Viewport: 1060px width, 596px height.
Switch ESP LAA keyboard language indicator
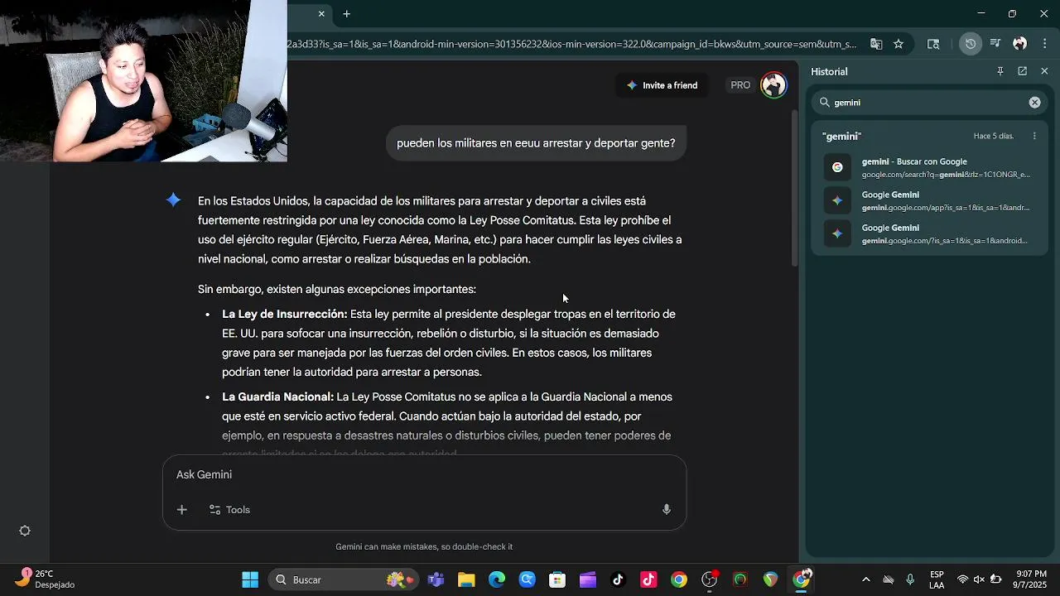coord(937,579)
